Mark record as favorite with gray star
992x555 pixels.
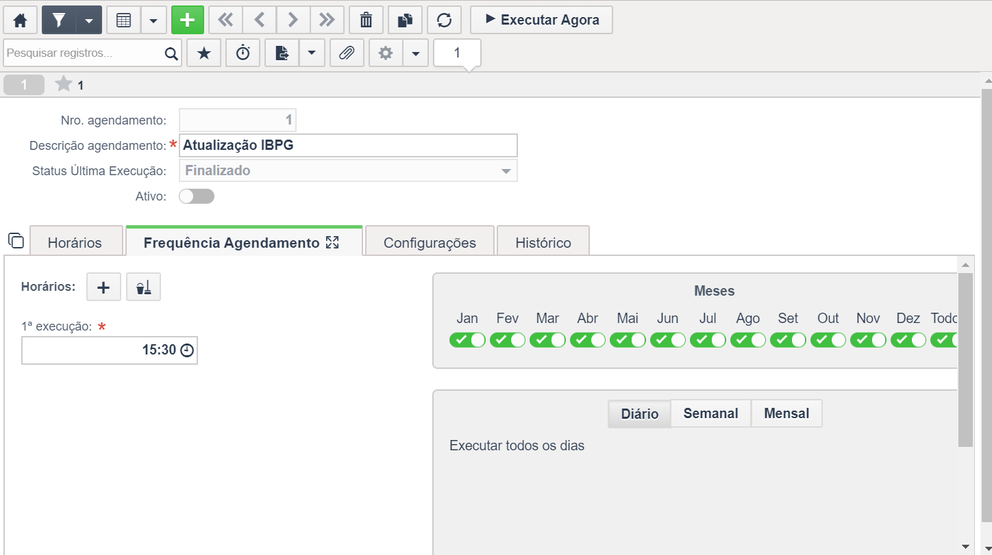tap(64, 84)
